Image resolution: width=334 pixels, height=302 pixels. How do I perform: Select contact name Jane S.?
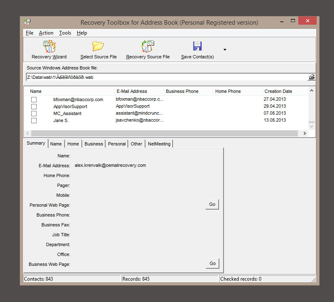[61, 120]
